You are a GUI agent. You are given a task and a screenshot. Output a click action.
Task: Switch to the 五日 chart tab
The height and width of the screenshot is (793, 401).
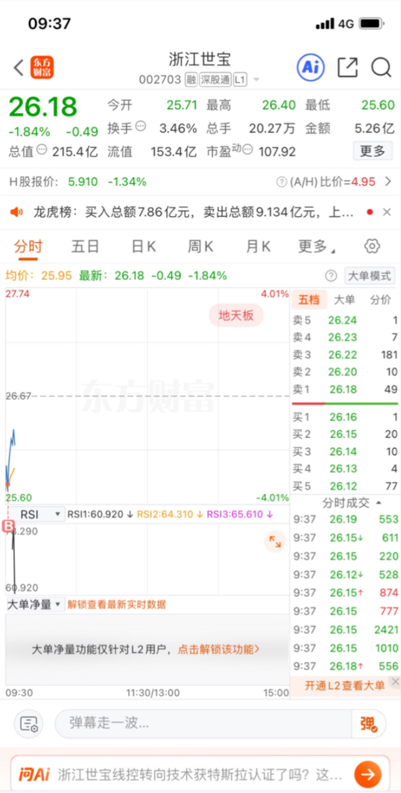coord(85,246)
